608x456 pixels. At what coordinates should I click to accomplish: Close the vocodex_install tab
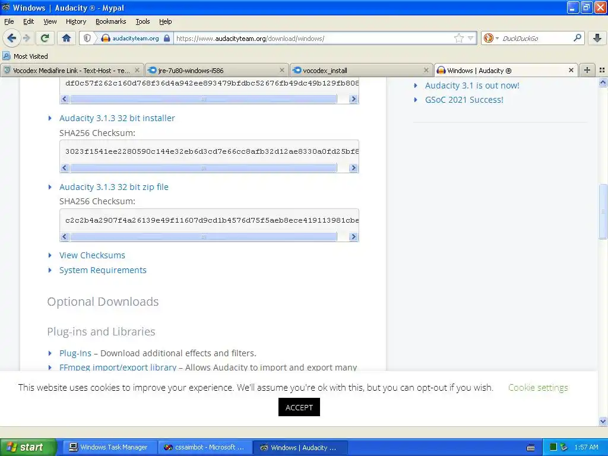[426, 70]
